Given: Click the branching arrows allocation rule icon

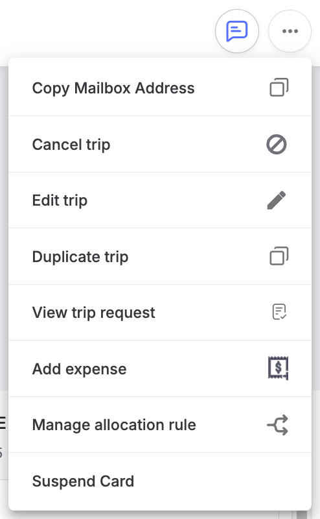Looking at the screenshot, I should tap(277, 425).
